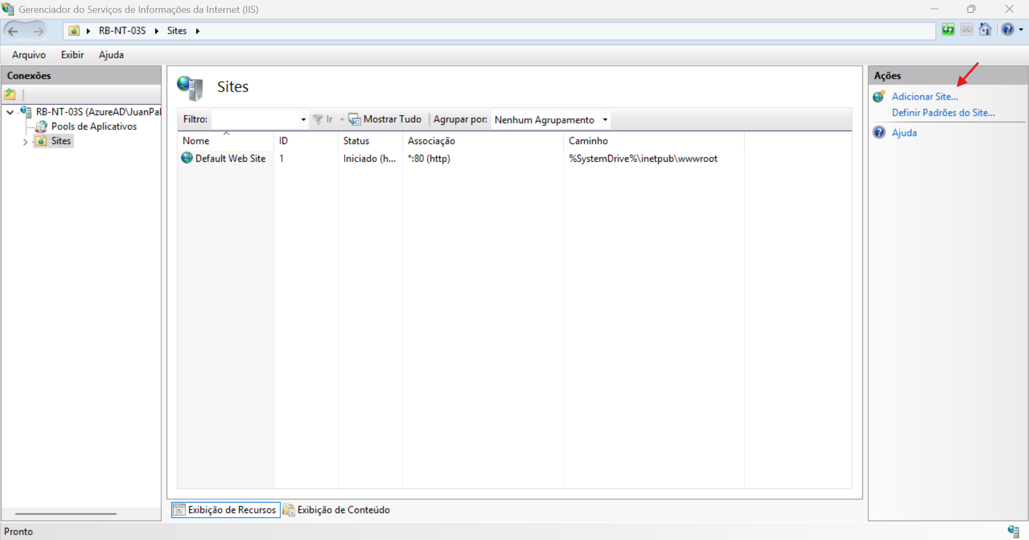This screenshot has width=1029, height=540.
Task: Open Help via the toolbar question mark
Action: pos(1008,30)
